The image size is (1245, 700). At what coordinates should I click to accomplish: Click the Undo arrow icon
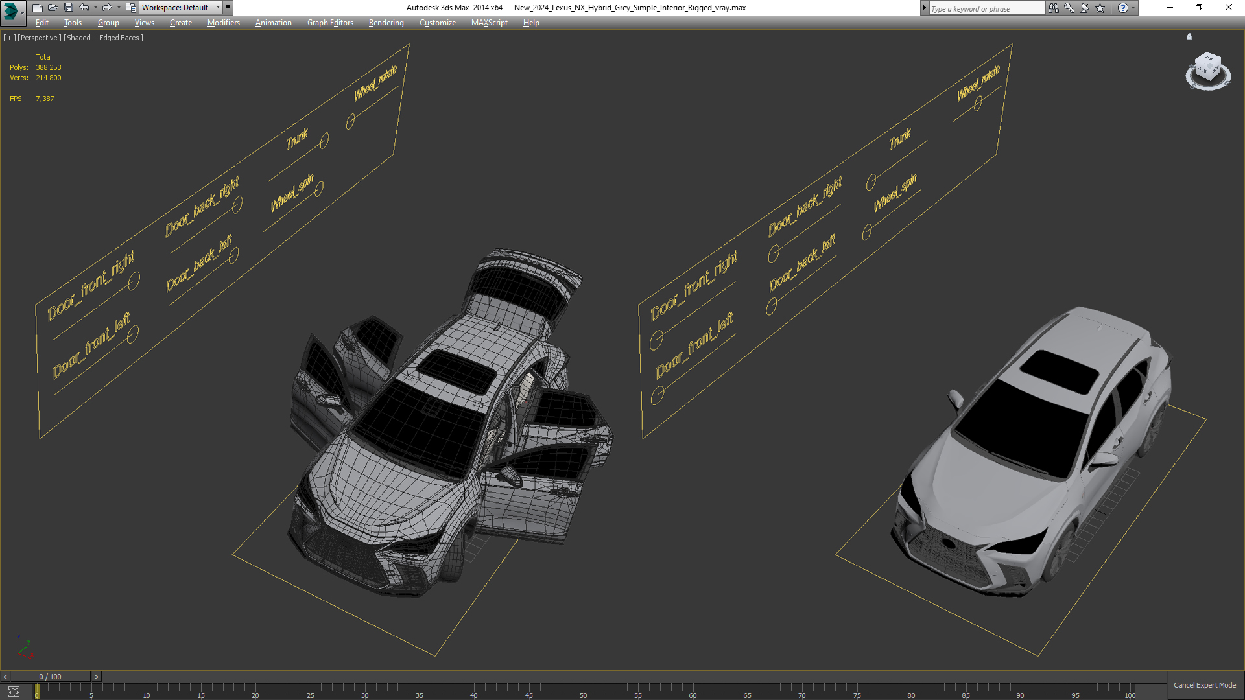[x=84, y=8]
